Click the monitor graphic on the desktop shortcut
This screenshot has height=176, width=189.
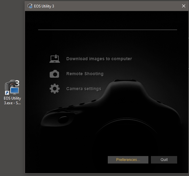(15, 91)
